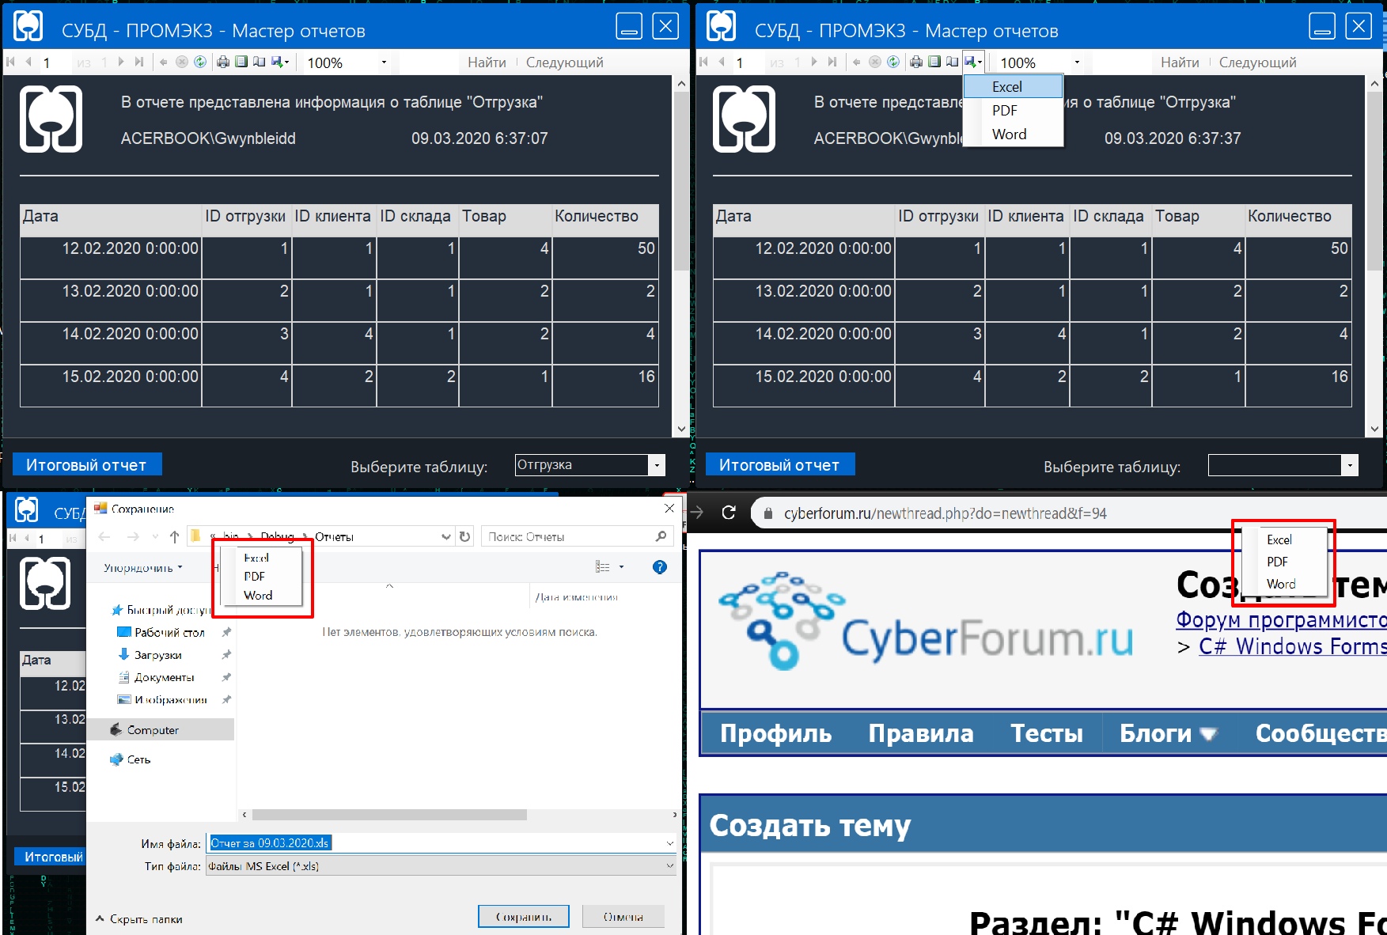Image resolution: width=1387 pixels, height=935 pixels.
Task: Click the blue help icon in the save dialog
Action: click(x=660, y=567)
